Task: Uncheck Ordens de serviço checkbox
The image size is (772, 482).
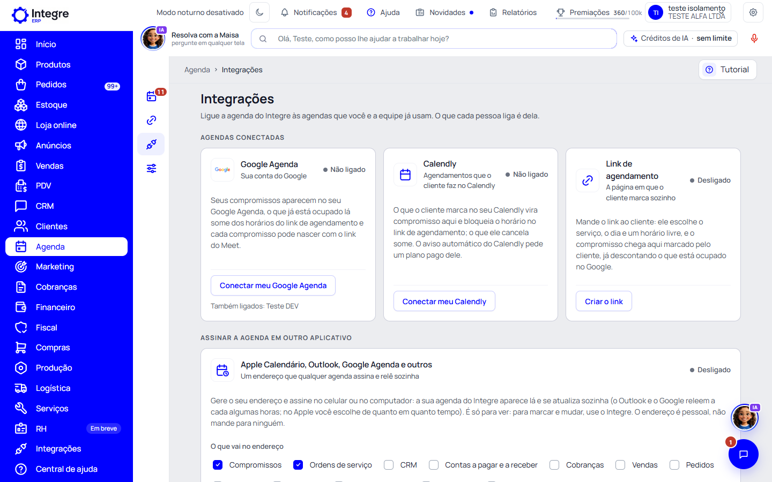Action: click(298, 465)
